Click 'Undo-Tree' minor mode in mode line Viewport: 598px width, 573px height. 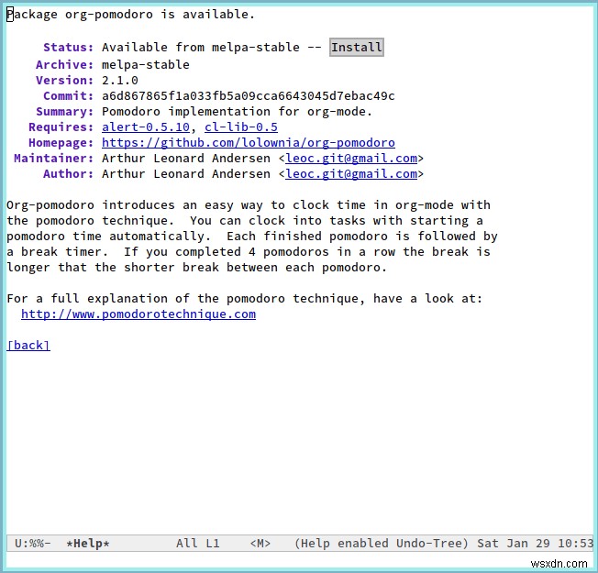(428, 544)
